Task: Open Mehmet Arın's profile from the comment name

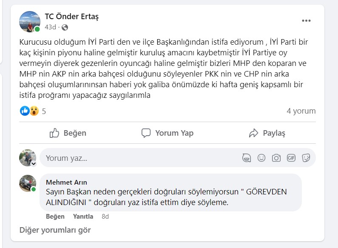Action: tap(66, 182)
